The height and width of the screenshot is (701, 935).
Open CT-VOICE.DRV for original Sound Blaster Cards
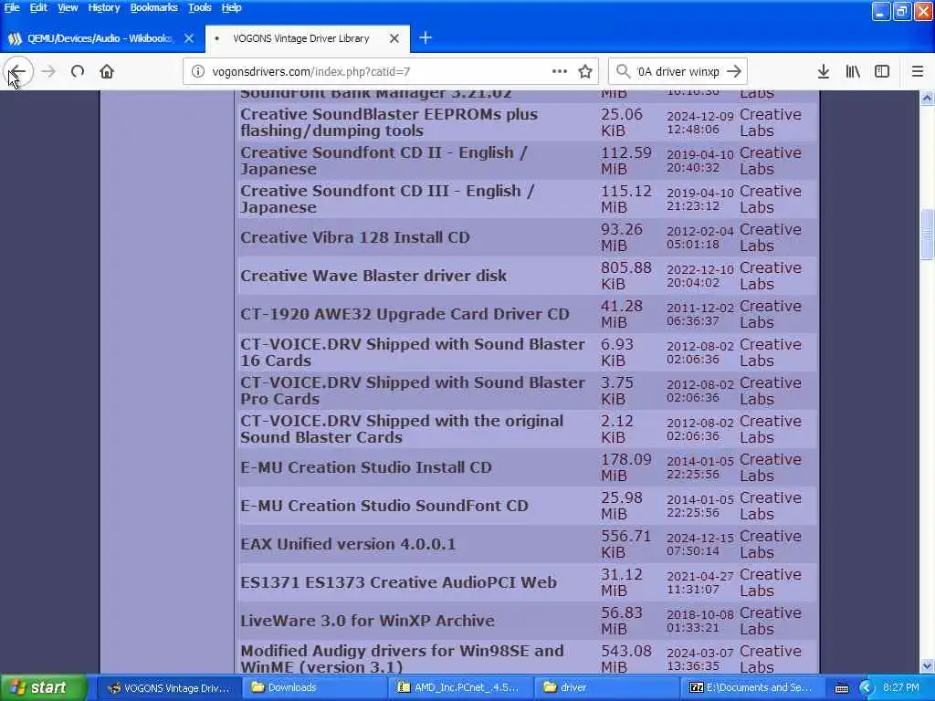[402, 429]
